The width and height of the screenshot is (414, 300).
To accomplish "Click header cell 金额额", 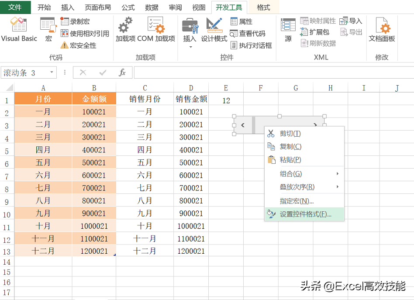I will 94,99.
